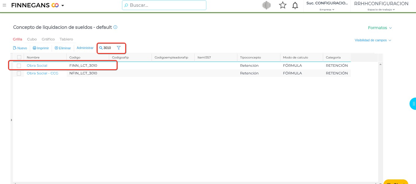This screenshot has height=184, width=416.
Task: Expand the collapsed left side panel arrow
Action: (11, 120)
